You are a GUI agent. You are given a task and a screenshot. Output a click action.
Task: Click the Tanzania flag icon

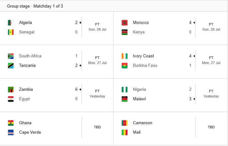point(11,66)
